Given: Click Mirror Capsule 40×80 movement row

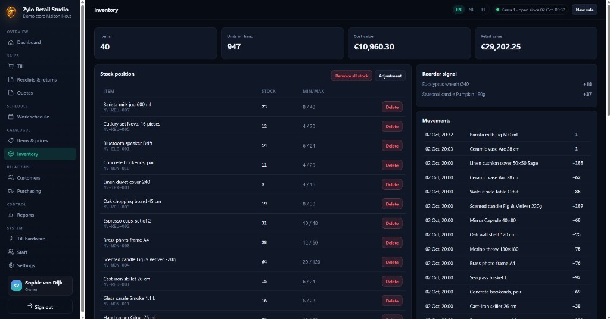Looking at the screenshot, I should tap(506, 220).
